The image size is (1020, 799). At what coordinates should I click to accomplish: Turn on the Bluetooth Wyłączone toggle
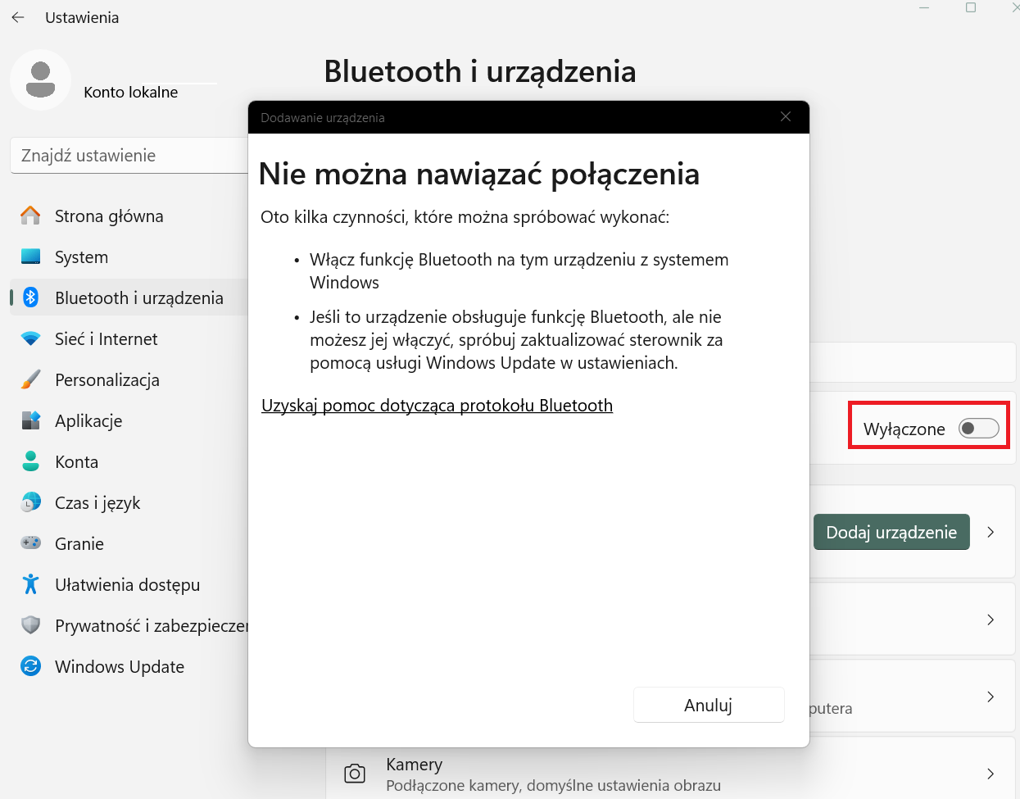[x=979, y=429]
